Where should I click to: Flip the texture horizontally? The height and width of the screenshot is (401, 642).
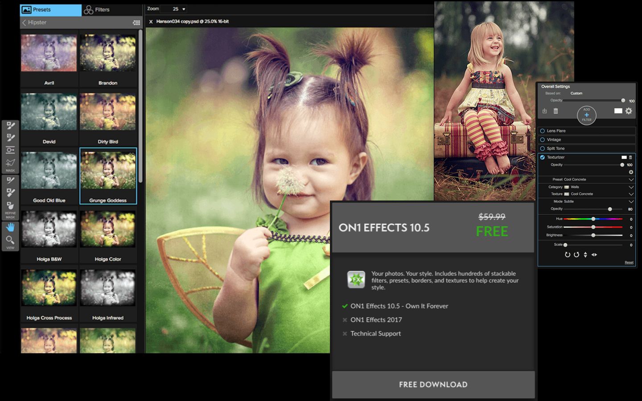tap(594, 255)
